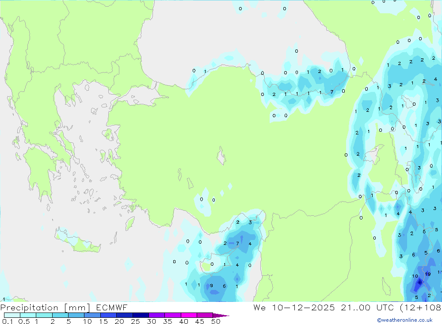Click the '10' precipitation value near '19'

(415, 276)
